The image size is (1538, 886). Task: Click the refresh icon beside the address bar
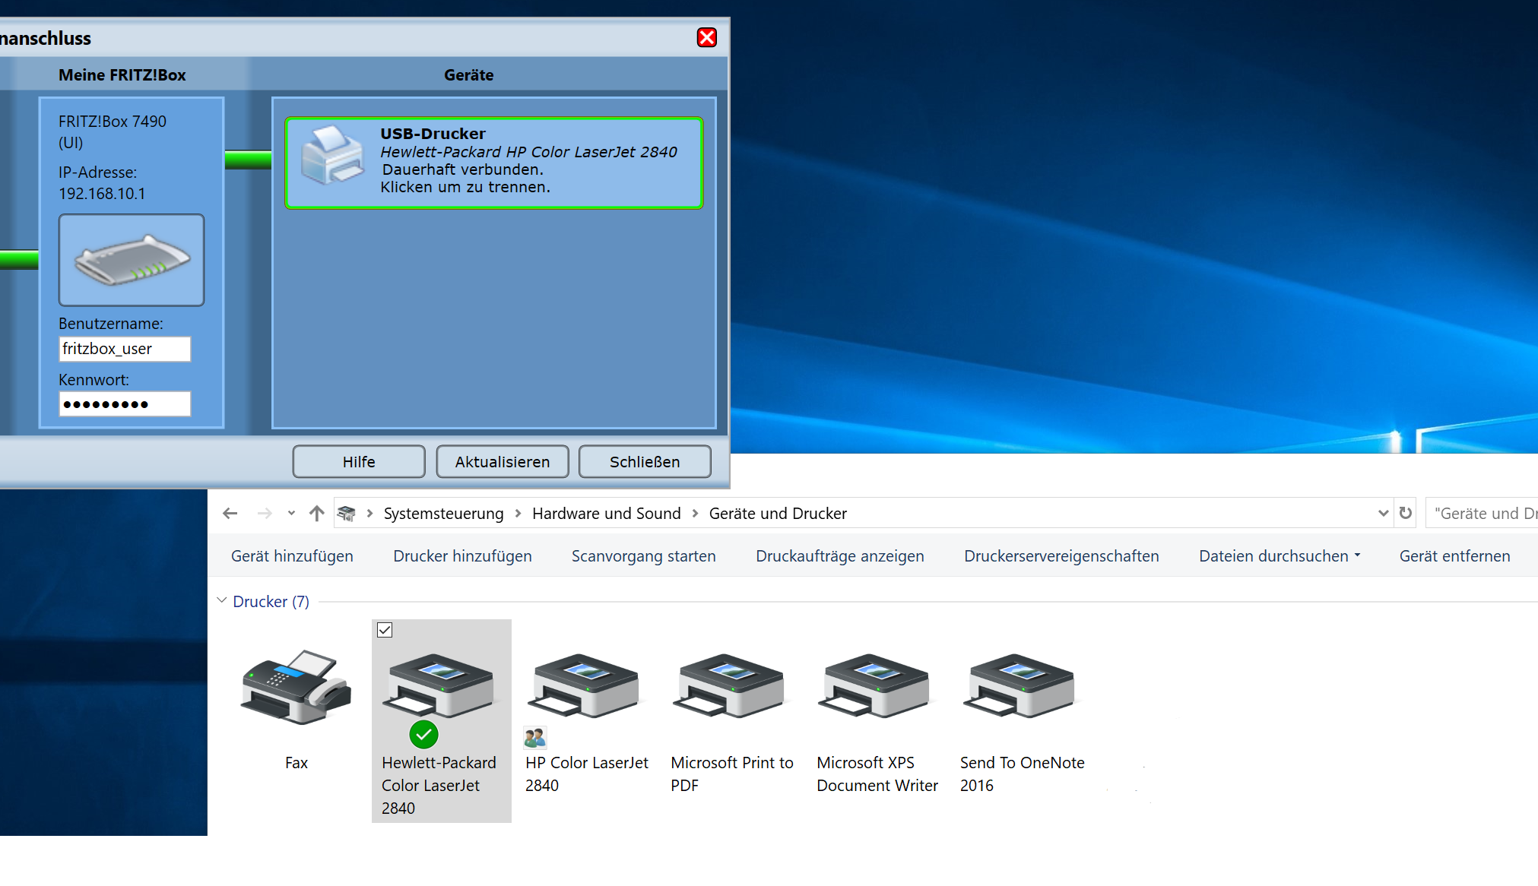1406,513
